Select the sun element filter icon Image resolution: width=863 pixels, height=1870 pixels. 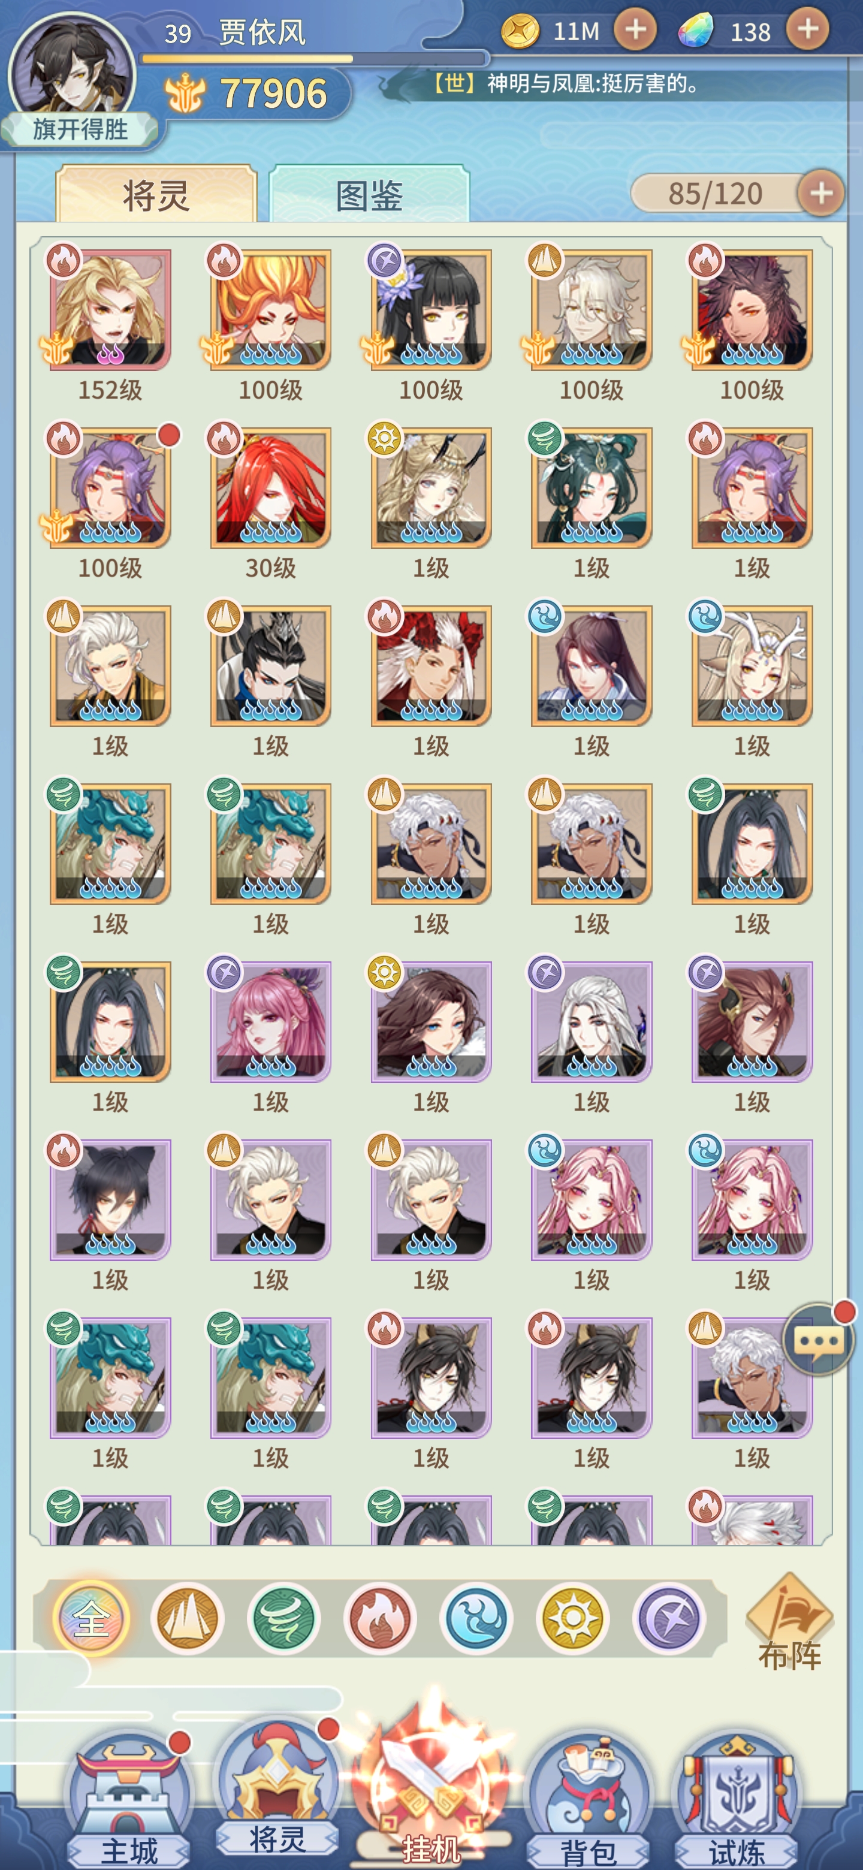pyautogui.click(x=572, y=1619)
